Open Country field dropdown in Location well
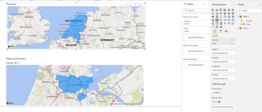This screenshot has width=262, height=112. [231, 40]
